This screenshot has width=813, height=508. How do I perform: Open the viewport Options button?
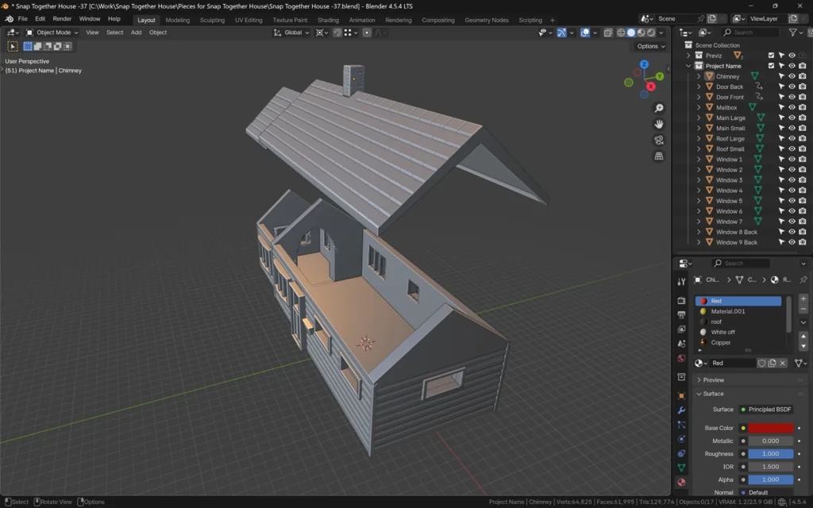(x=649, y=46)
